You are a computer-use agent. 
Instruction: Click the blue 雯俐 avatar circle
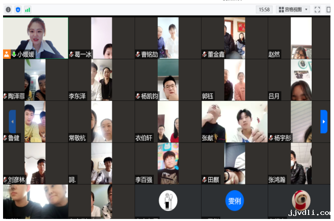234,201
